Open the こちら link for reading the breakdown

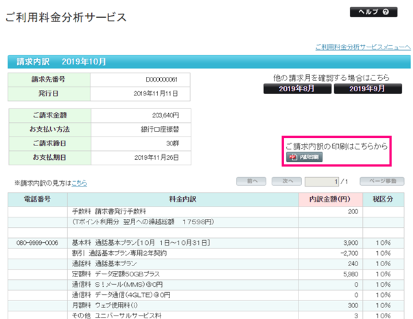point(80,183)
